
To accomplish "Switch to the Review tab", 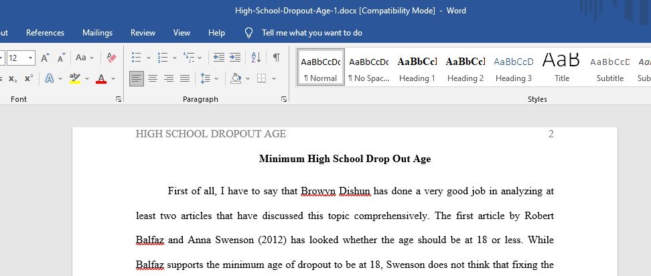I will click(x=143, y=33).
